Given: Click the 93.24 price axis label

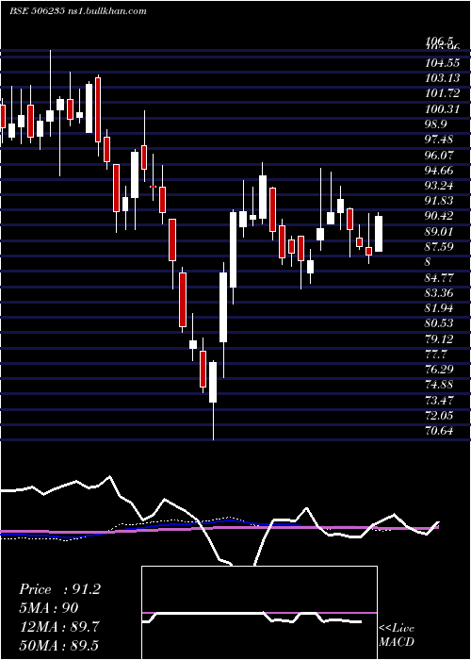Looking at the screenshot, I should pos(439,186).
